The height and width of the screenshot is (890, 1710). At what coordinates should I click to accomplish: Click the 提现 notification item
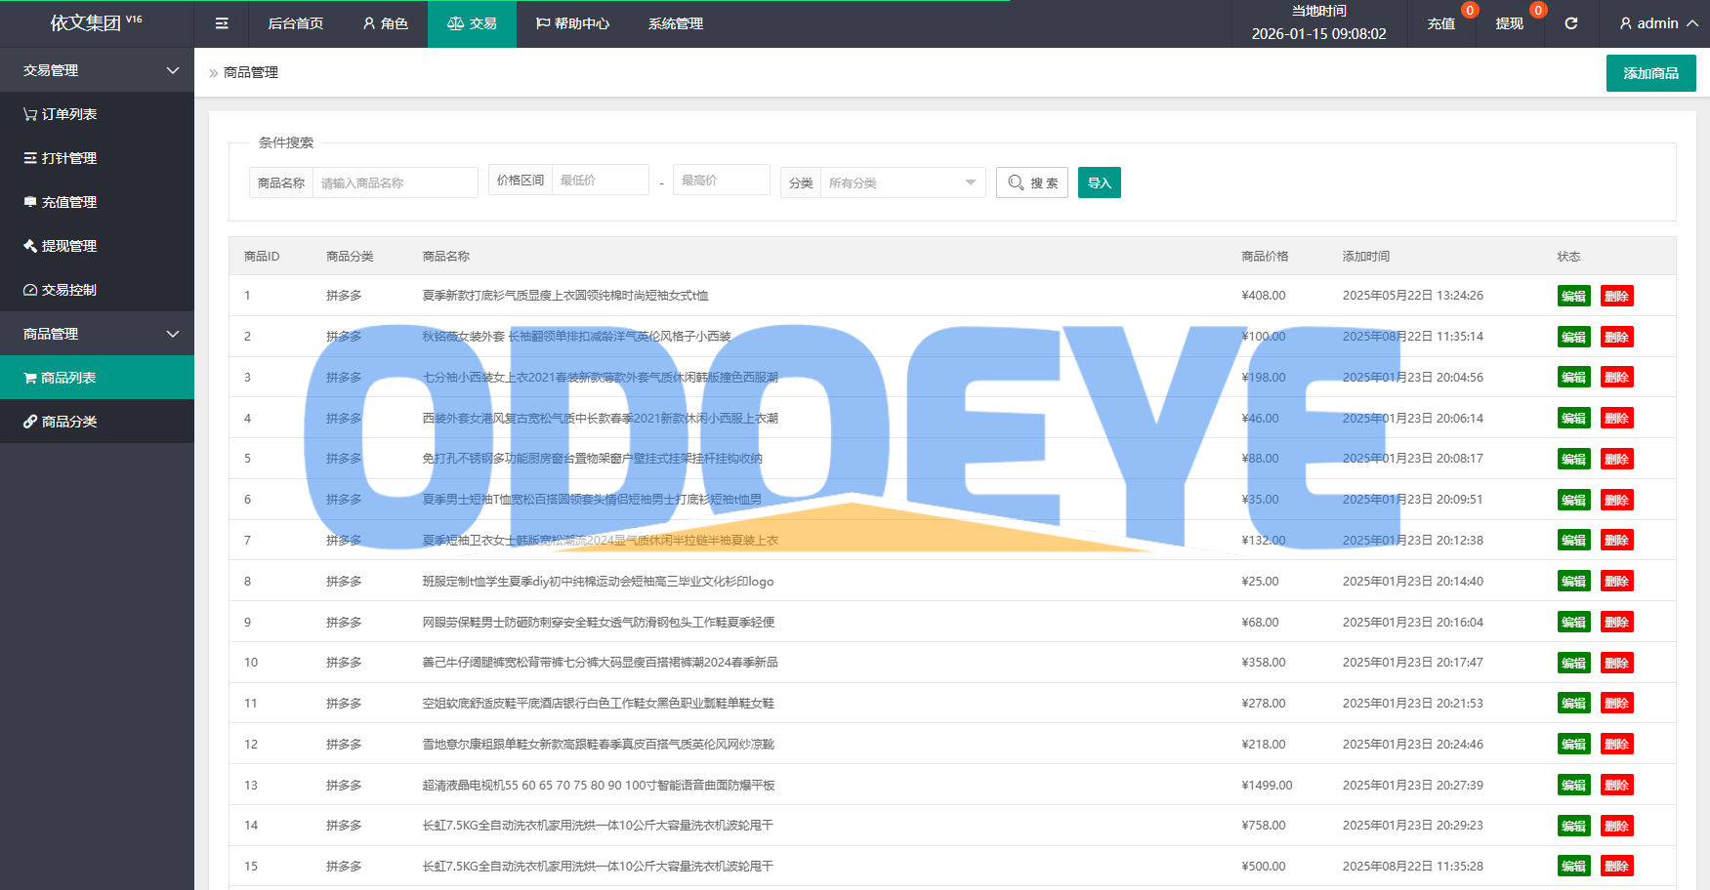click(x=1509, y=23)
